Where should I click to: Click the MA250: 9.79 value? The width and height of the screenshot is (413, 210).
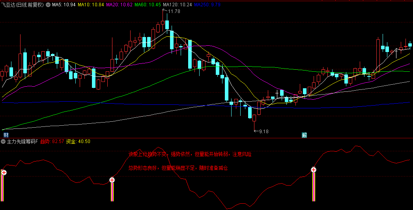tap(207, 5)
